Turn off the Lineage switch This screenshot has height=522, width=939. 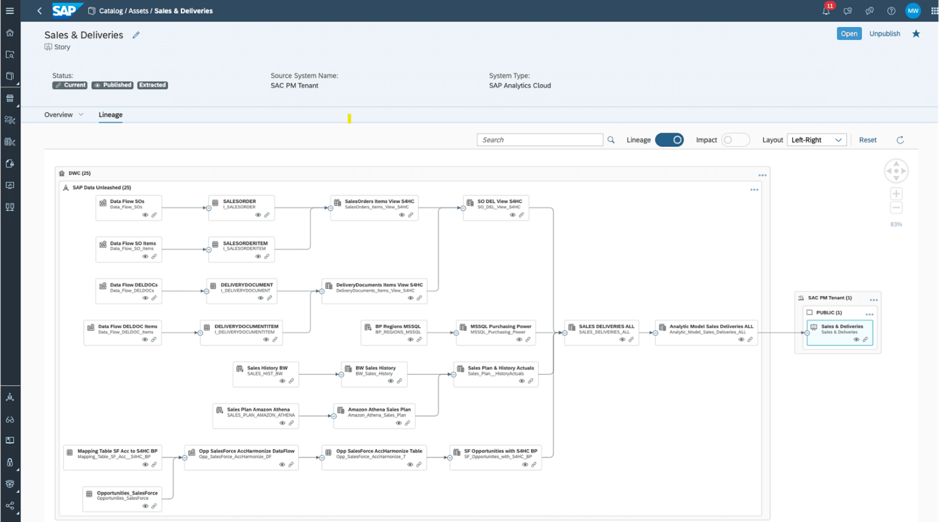click(x=669, y=140)
